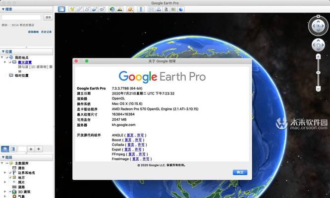Screen dimensions: 330x198
Task: Expand the 照片 layer
Action: click(x=5, y=182)
